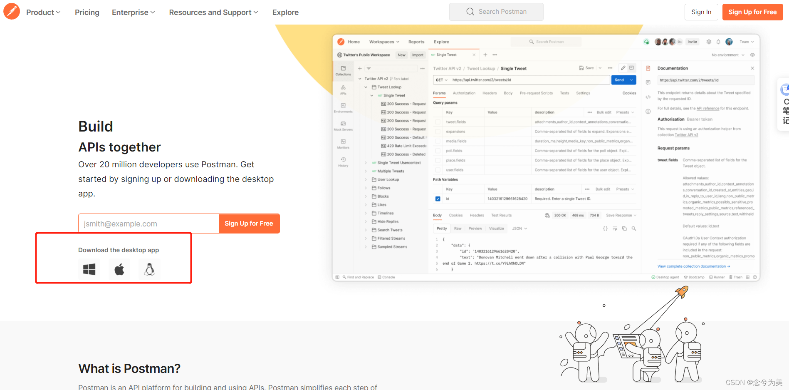Select the Single Tweet request tab

click(453, 55)
